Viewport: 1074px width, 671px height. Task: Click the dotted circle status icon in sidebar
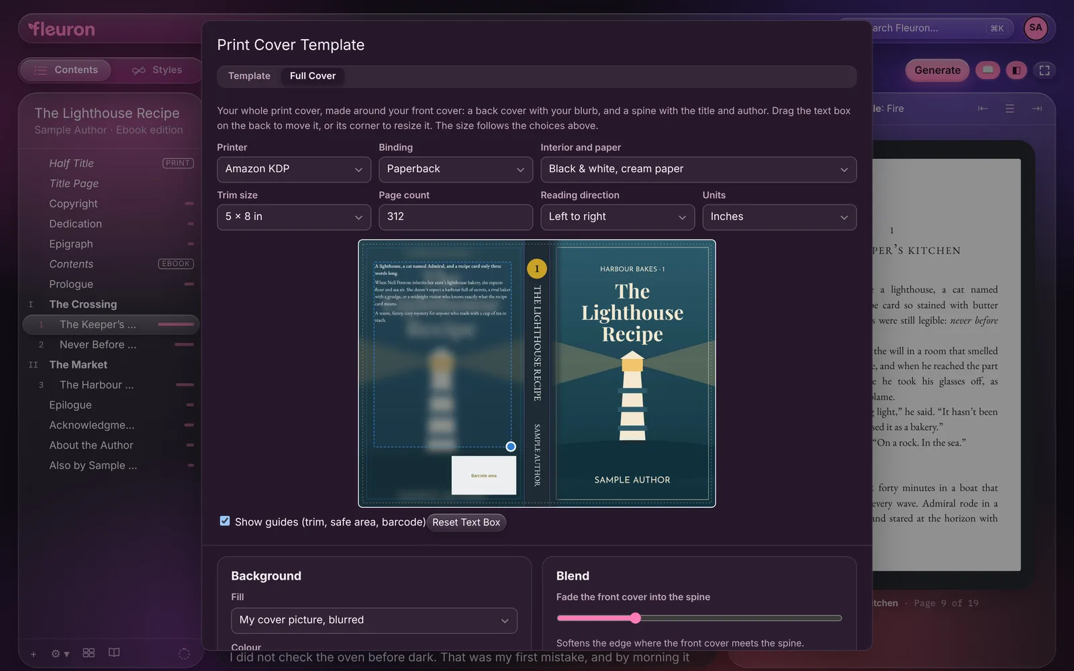click(x=184, y=654)
